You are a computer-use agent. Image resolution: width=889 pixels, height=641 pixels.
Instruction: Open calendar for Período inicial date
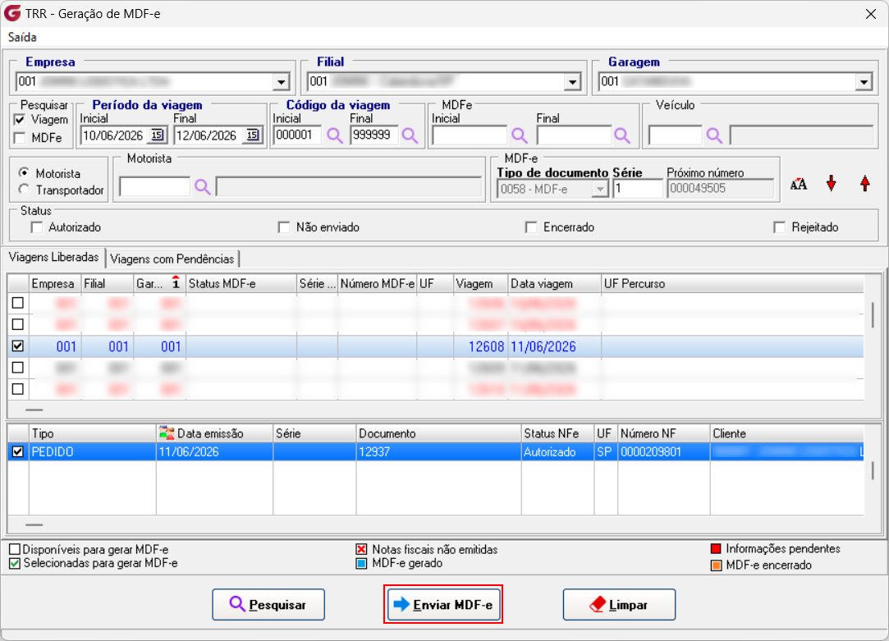coord(157,135)
